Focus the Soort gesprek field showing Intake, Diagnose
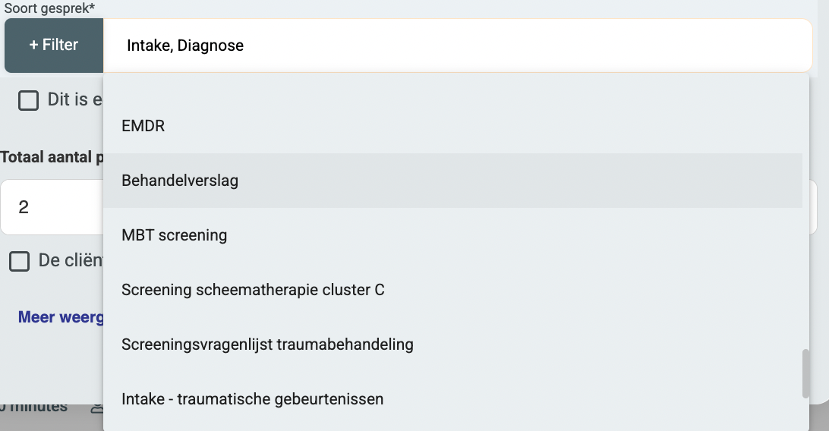Image resolution: width=829 pixels, height=431 pixels. [x=457, y=46]
